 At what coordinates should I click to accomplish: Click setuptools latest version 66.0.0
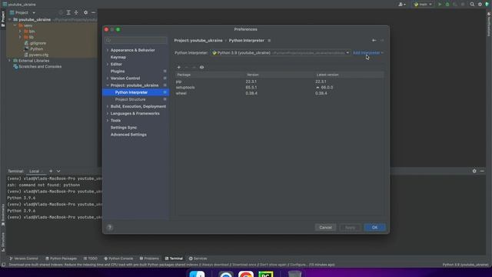click(x=327, y=87)
